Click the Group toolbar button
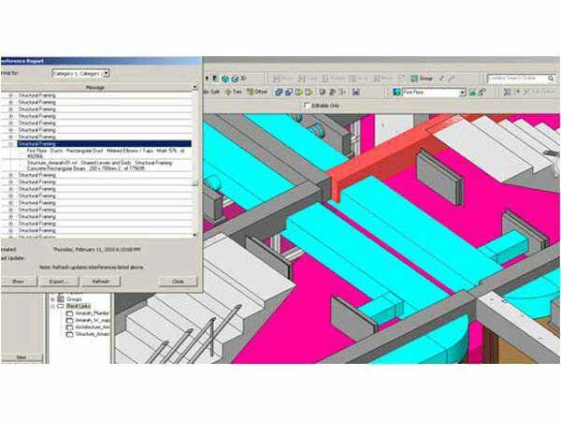Viewport: 561px width, 421px height. pyautogui.click(x=422, y=78)
